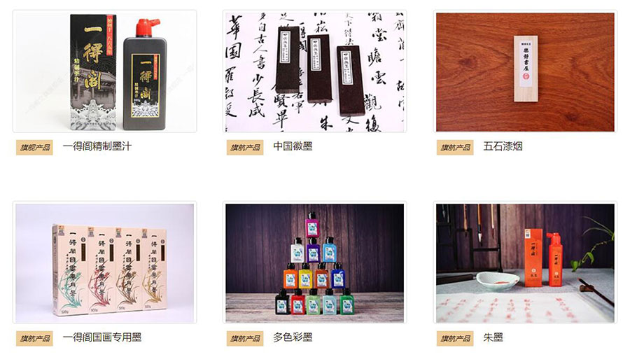View the pyramid of colored ink bottles photo

[315, 263]
